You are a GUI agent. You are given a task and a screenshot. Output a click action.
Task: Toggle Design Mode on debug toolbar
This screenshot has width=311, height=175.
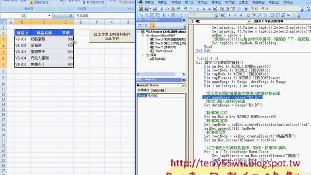[223, 15]
